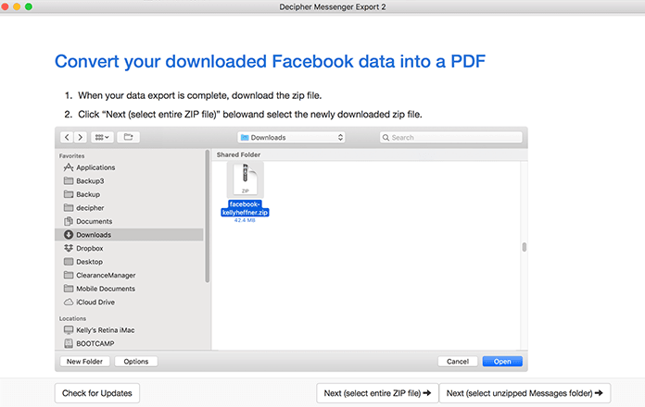The image size is (645, 407).
Task: Go back with the left chevron button
Action: [67, 137]
